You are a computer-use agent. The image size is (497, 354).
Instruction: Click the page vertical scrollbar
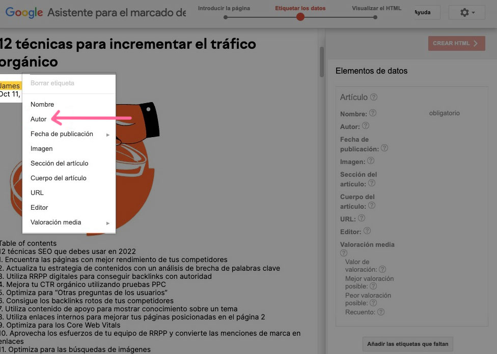(321, 61)
